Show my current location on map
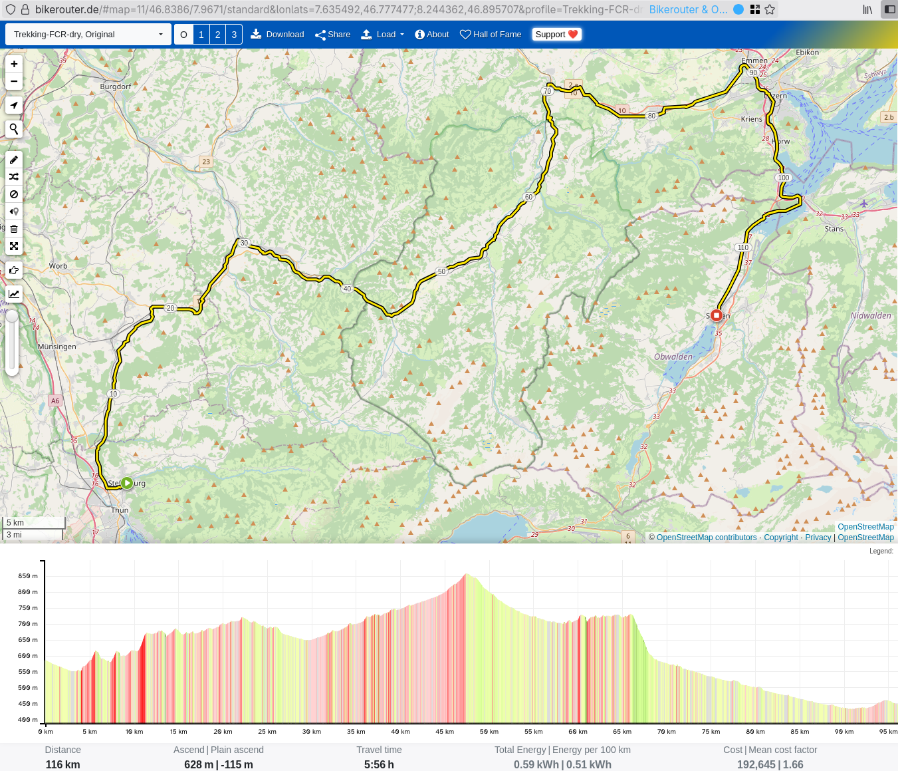This screenshot has height=771, width=898. pos(14,105)
